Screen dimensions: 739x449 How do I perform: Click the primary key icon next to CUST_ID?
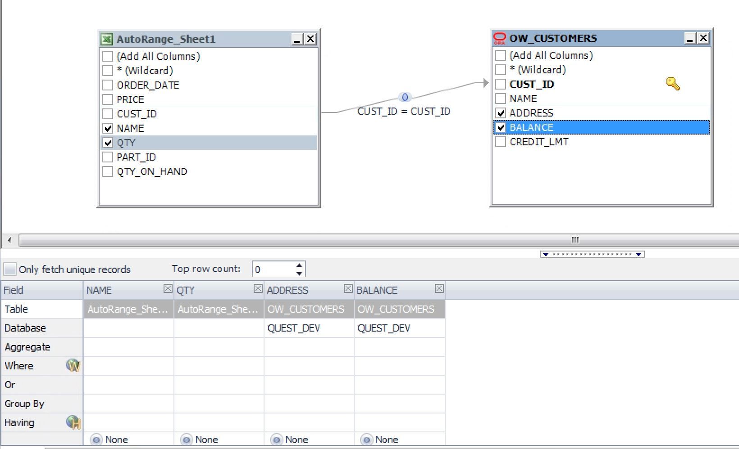[x=673, y=84]
